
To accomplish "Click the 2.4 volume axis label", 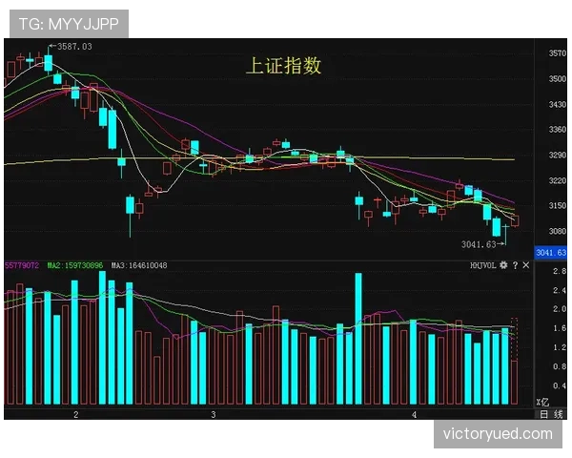I will pyautogui.click(x=560, y=290).
